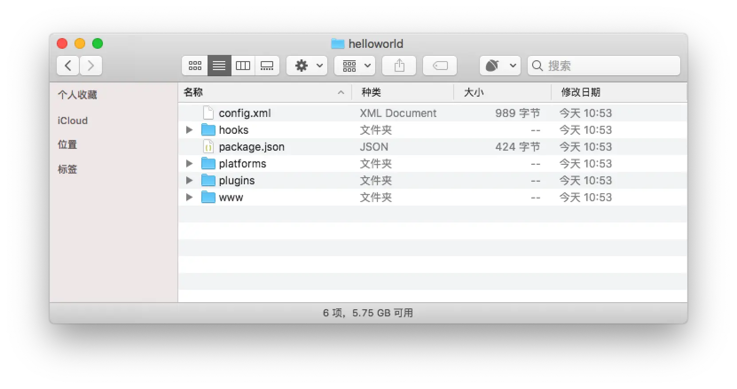Close the window with the red button

click(x=62, y=43)
